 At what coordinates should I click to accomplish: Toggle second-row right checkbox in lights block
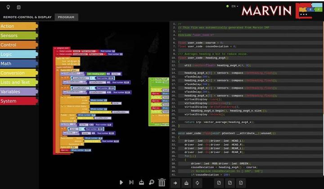coord(78,64)
